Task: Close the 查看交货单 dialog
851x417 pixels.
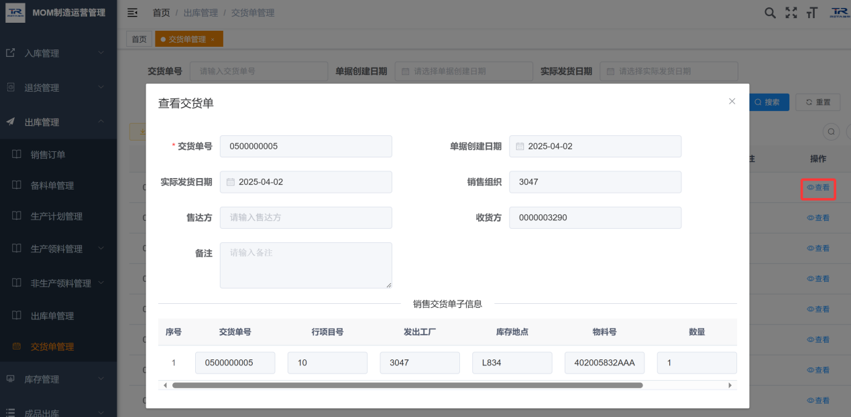Action: pos(732,101)
